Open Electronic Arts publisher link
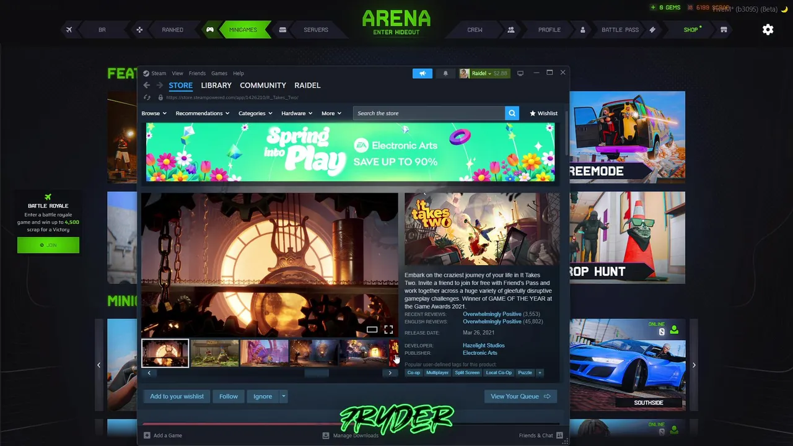The height and width of the screenshot is (446, 793). (x=480, y=353)
